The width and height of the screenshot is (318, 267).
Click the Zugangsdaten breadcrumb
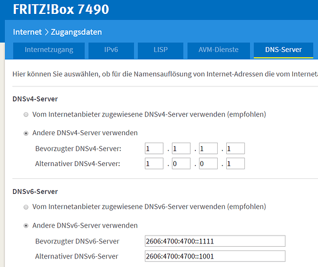click(76, 32)
